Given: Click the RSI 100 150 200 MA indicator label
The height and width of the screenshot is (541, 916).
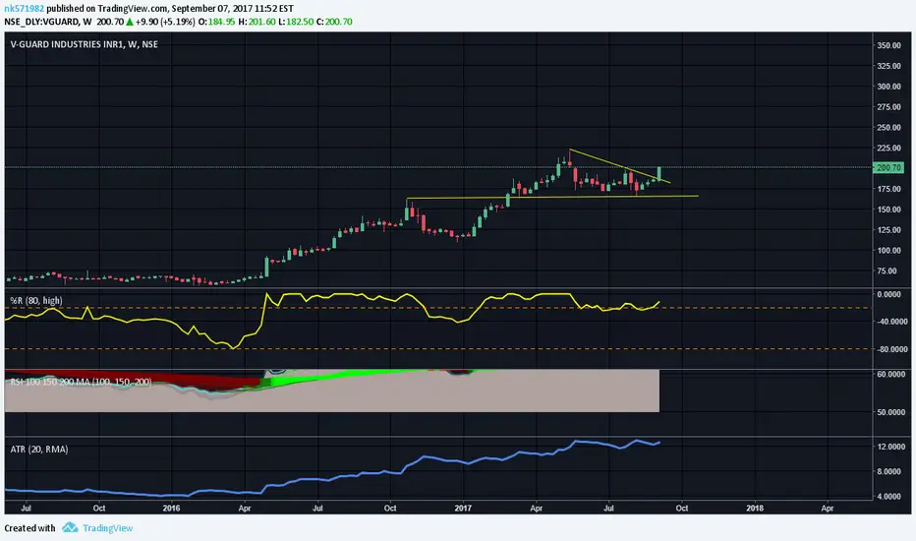Looking at the screenshot, I should (x=82, y=382).
